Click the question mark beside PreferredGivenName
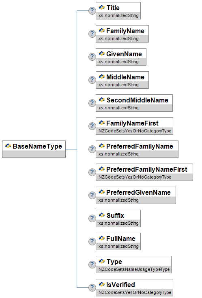This screenshot has width=202, height=298. (92, 196)
